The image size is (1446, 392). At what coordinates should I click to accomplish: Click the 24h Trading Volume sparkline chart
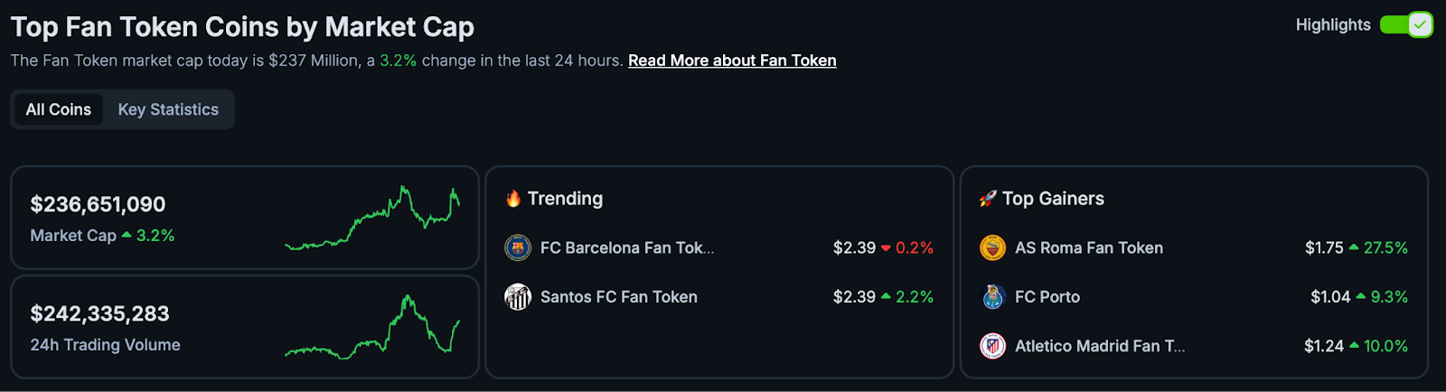372,327
